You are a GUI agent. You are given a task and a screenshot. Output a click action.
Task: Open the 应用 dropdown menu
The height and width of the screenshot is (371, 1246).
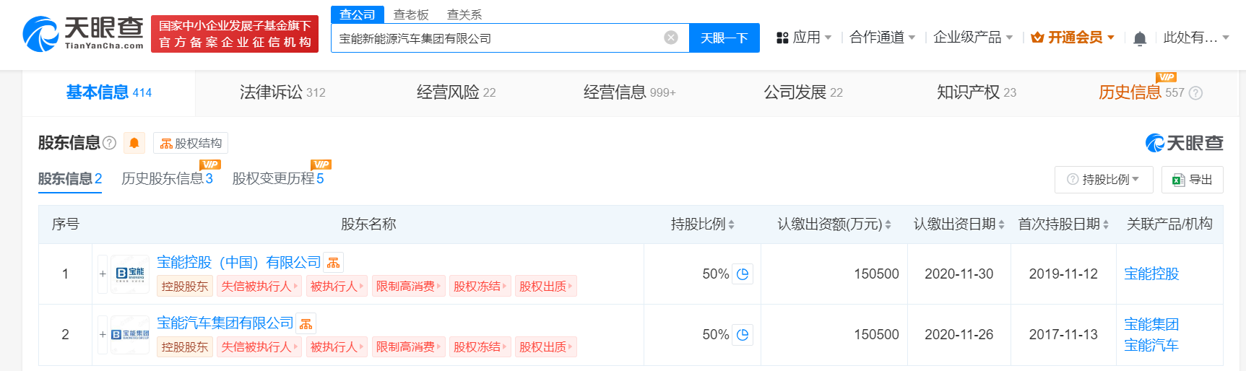(x=804, y=38)
